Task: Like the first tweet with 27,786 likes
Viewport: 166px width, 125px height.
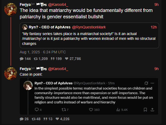Action: [67, 59]
